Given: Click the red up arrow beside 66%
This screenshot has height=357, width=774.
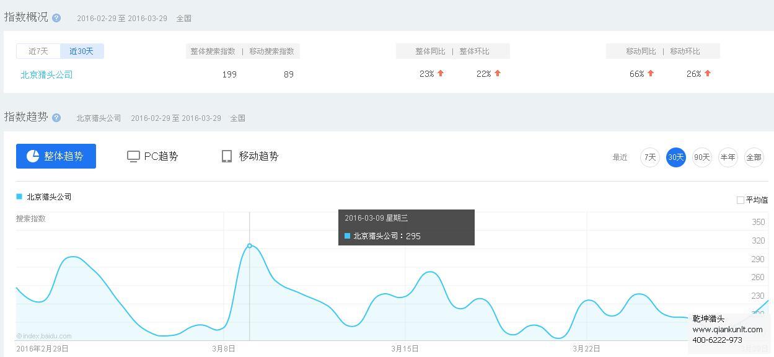Looking at the screenshot, I should (x=651, y=73).
